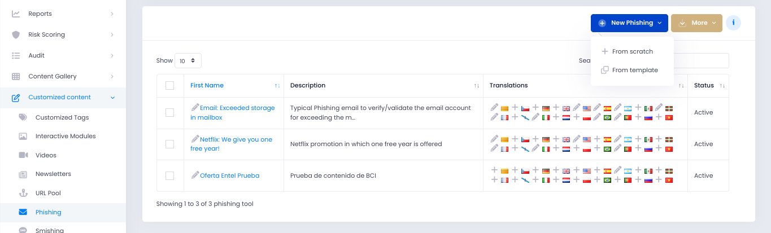Click 'Prueba de contenido de BCI' description
The image size is (771, 233).
pos(333,175)
